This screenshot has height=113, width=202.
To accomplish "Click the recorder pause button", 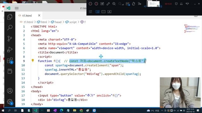I will pyautogui.click(x=91, y=4).
